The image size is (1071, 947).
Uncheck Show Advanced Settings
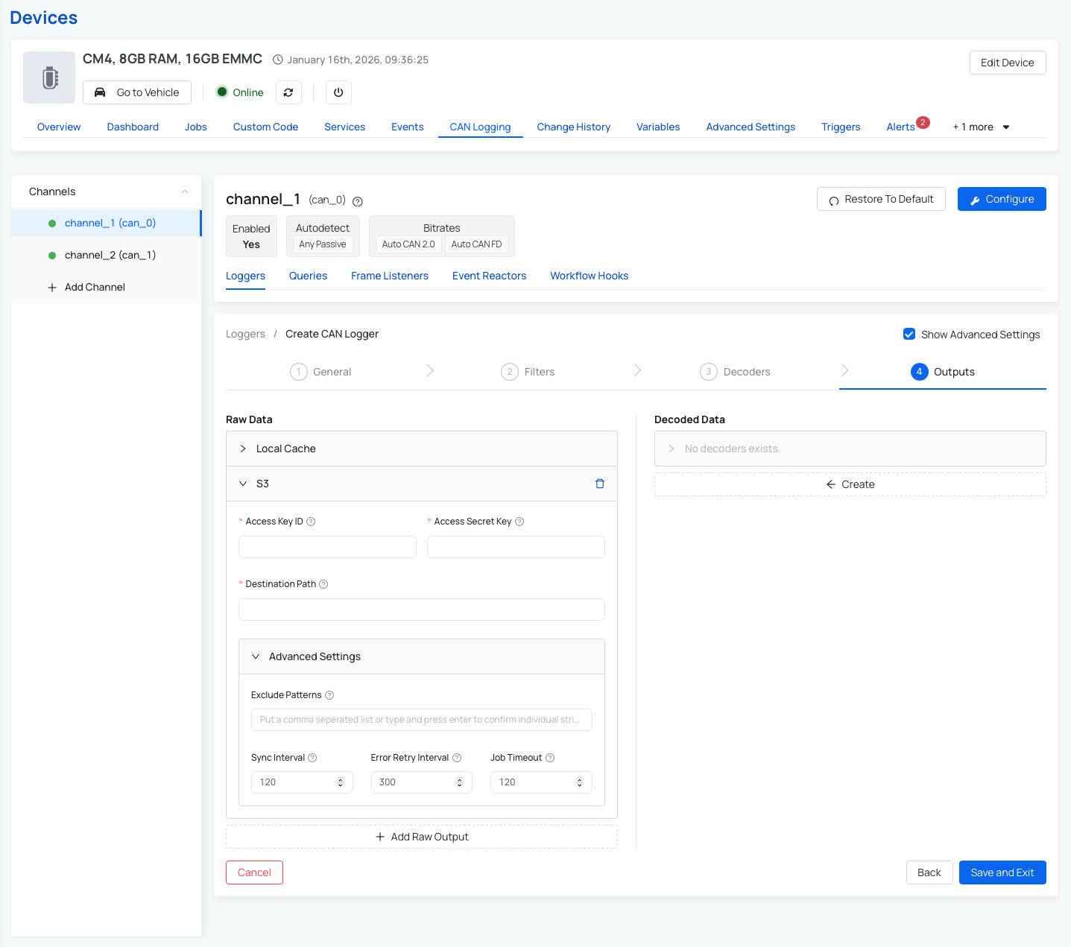[x=909, y=334]
